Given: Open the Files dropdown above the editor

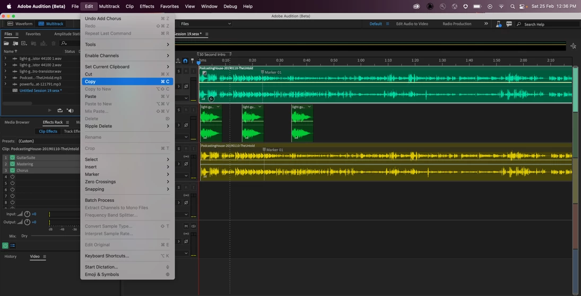Looking at the screenshot, I should tap(206, 24).
